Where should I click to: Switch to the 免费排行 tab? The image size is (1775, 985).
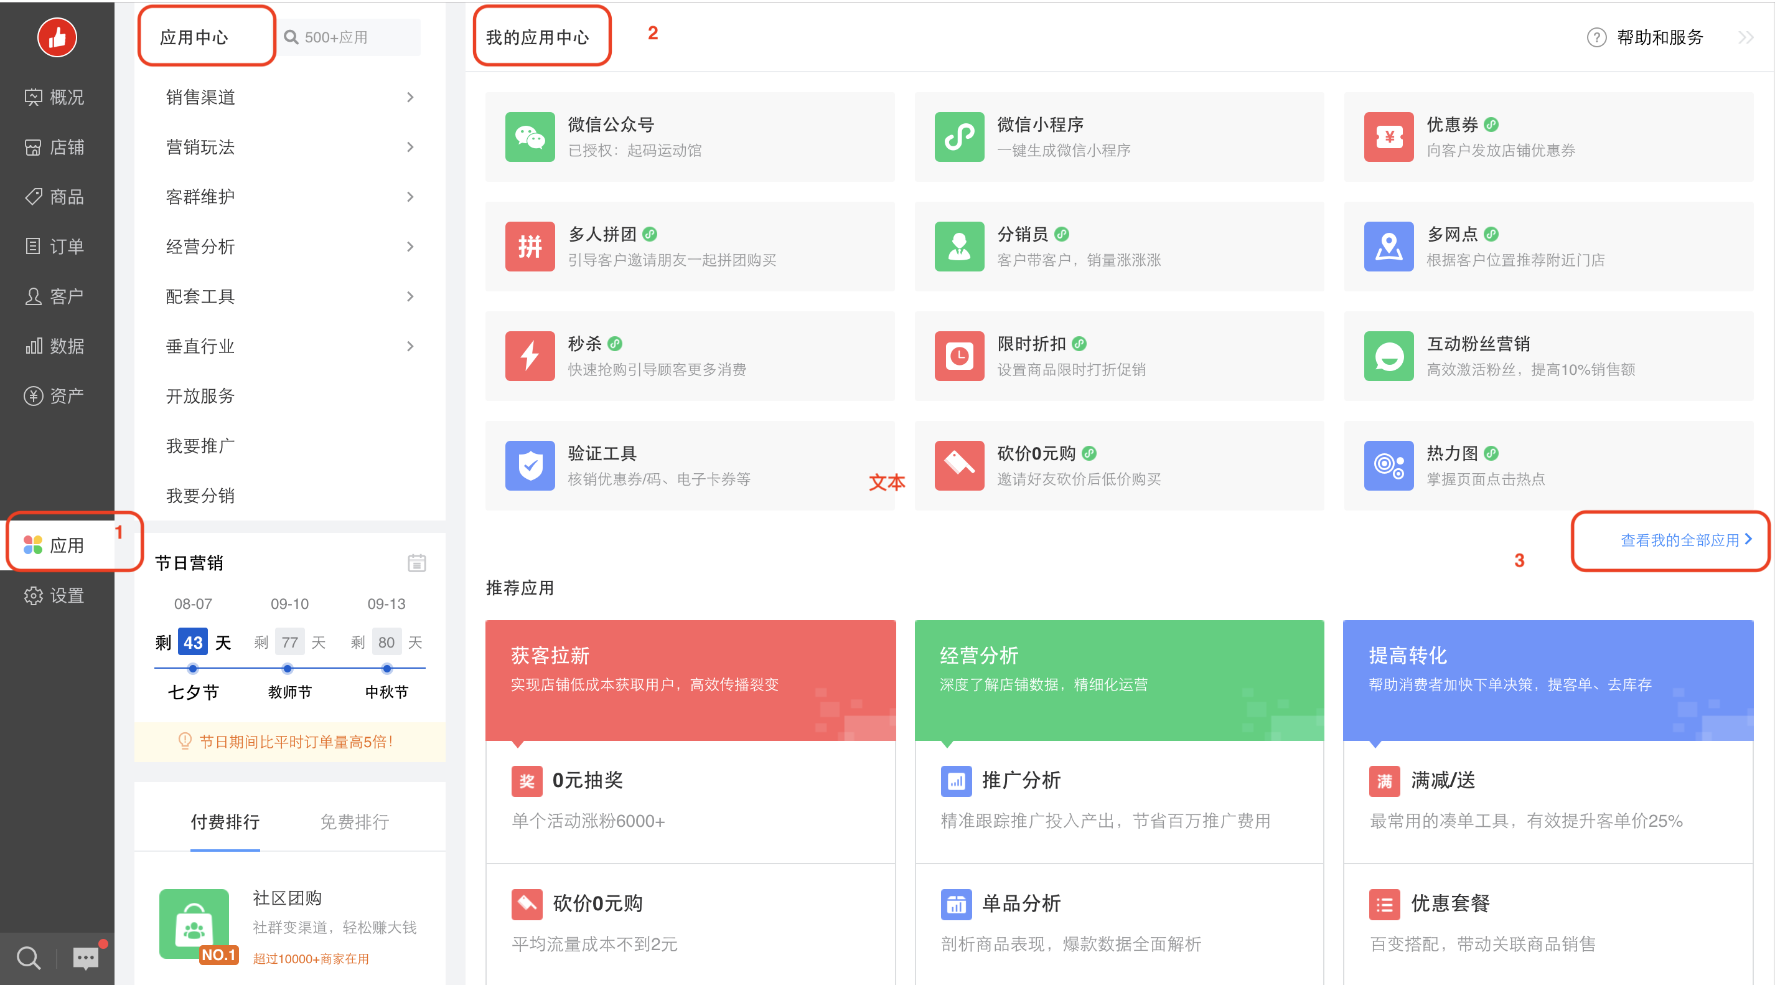coord(354,822)
